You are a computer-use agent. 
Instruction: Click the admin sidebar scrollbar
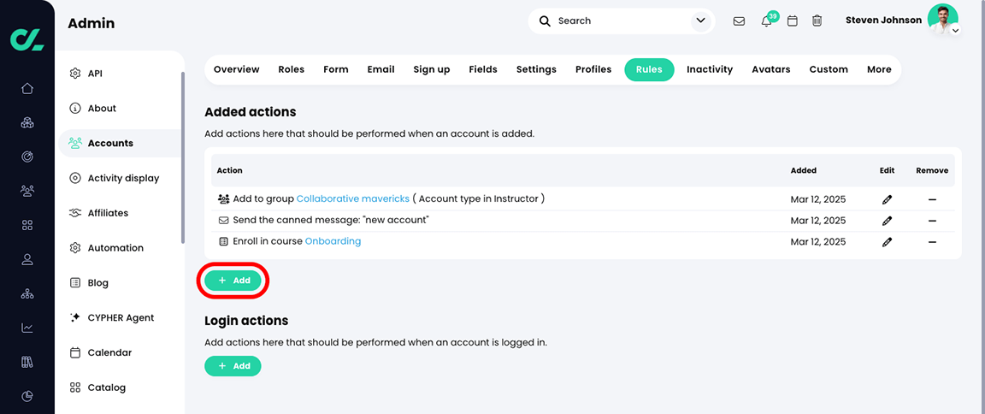point(183,157)
